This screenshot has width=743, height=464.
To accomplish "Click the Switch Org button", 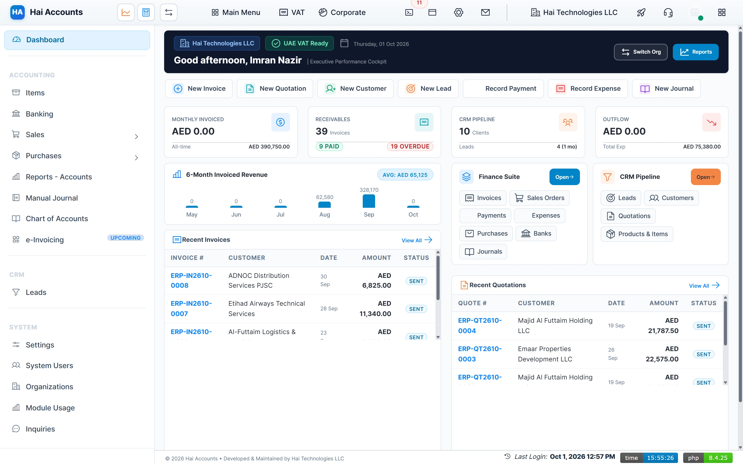I will 641,52.
